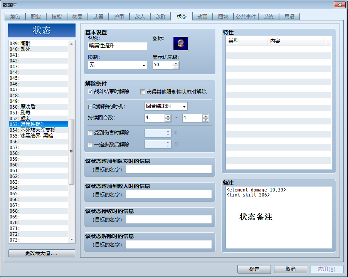The image size is (348, 277).
Task: Decrease maximum duration turns spinner
Action: (205, 120)
